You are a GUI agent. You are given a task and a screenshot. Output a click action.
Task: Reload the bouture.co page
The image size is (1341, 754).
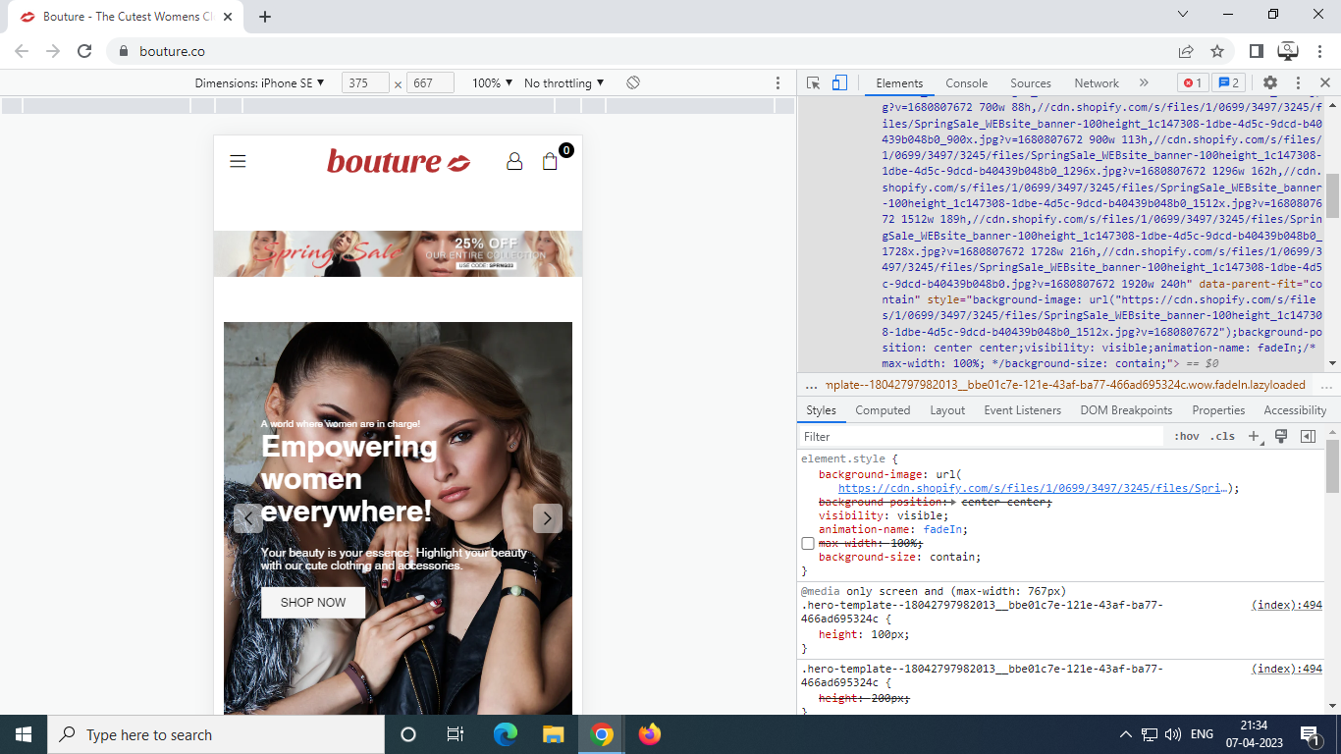(x=84, y=51)
